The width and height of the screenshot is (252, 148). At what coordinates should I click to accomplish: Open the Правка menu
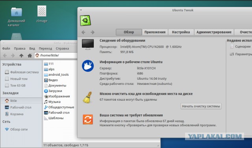pyautogui.click(x=19, y=49)
